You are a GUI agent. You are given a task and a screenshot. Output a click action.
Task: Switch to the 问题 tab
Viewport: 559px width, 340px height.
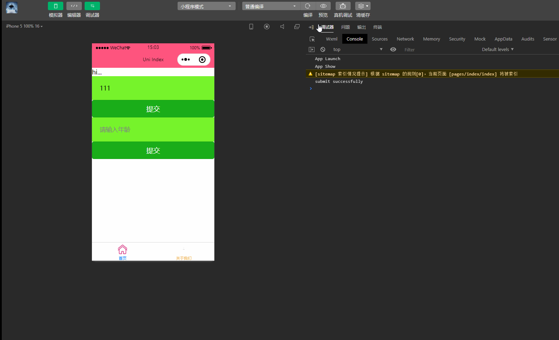pos(345,27)
